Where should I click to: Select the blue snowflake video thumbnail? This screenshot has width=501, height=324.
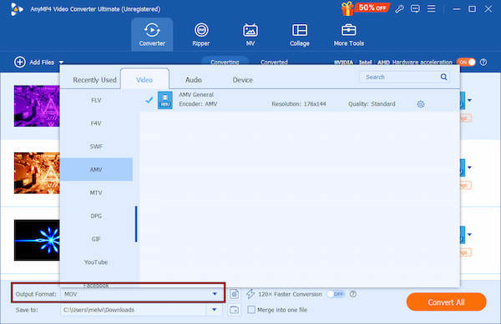pos(37,240)
